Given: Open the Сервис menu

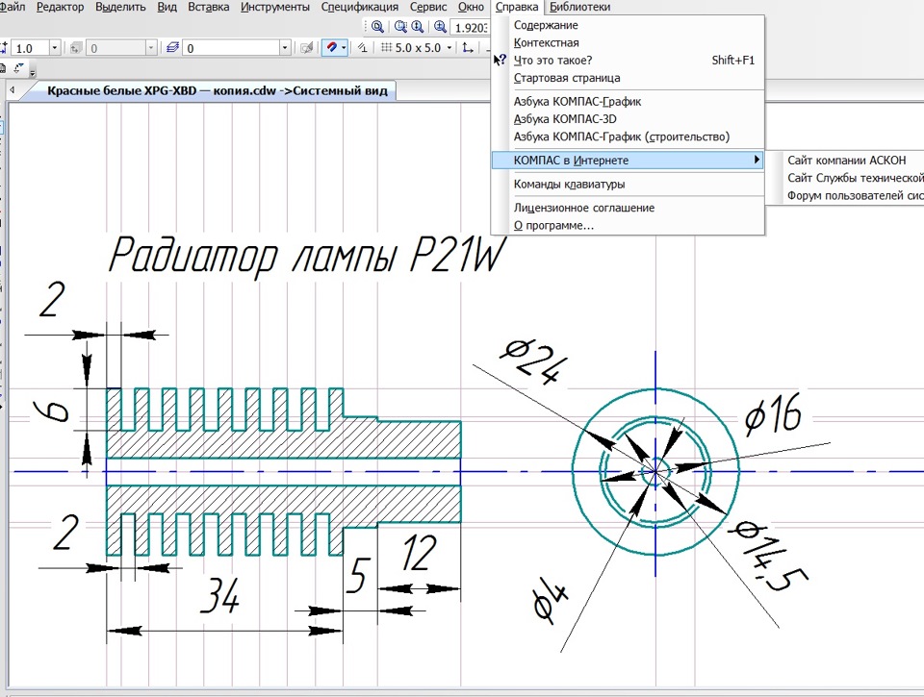Looking at the screenshot, I should [x=427, y=7].
